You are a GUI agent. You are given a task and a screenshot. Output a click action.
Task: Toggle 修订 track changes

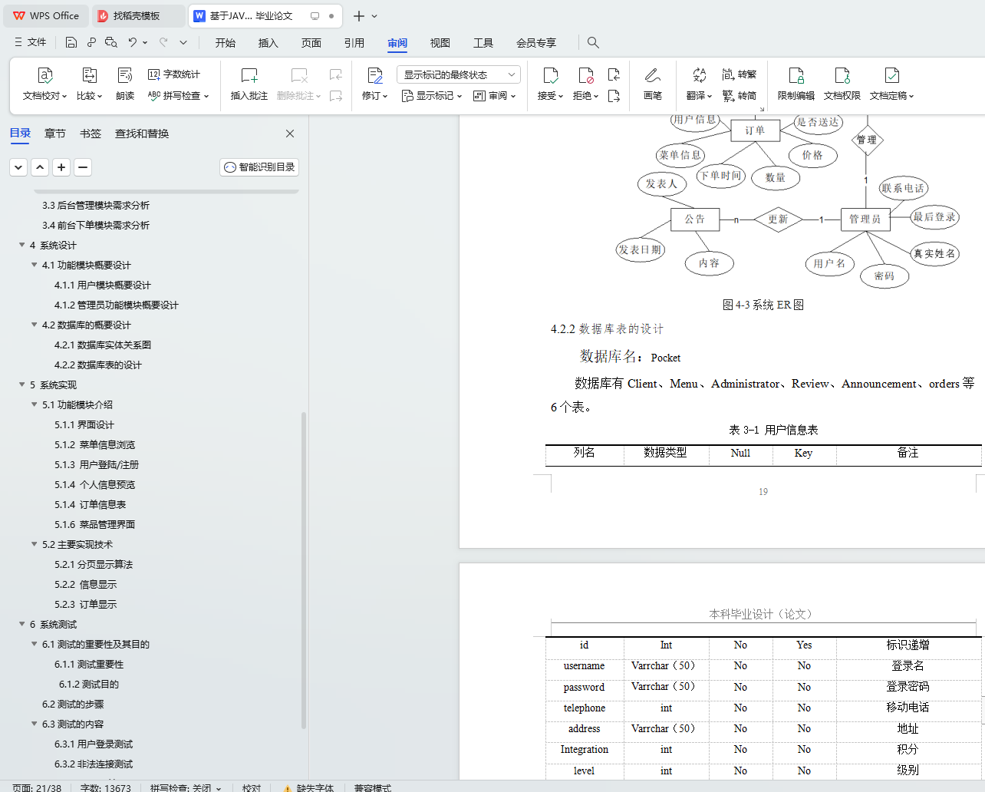click(x=374, y=84)
